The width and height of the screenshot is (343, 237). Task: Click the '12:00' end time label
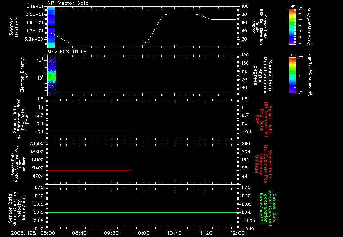[x=237, y=233]
